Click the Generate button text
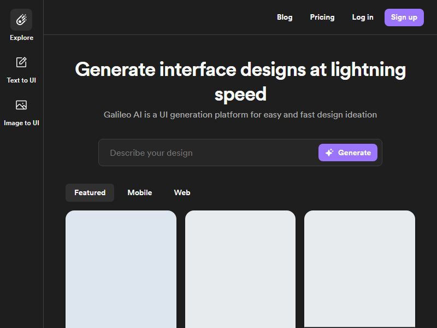The height and width of the screenshot is (328, 437). pyautogui.click(x=355, y=153)
